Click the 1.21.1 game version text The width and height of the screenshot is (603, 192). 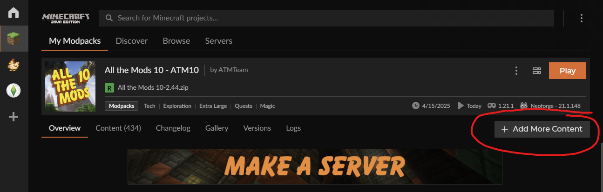[x=506, y=106]
